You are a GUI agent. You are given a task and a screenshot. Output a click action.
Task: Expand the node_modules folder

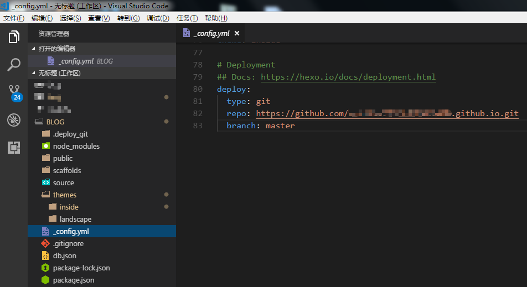point(102,146)
